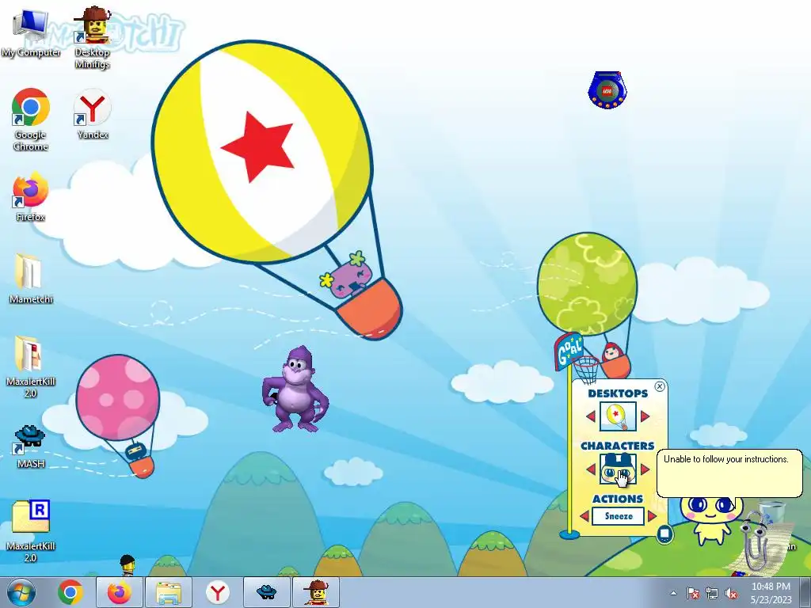Open Chrome from the taskbar
Viewport: 811px width, 608px height.
[x=70, y=592]
